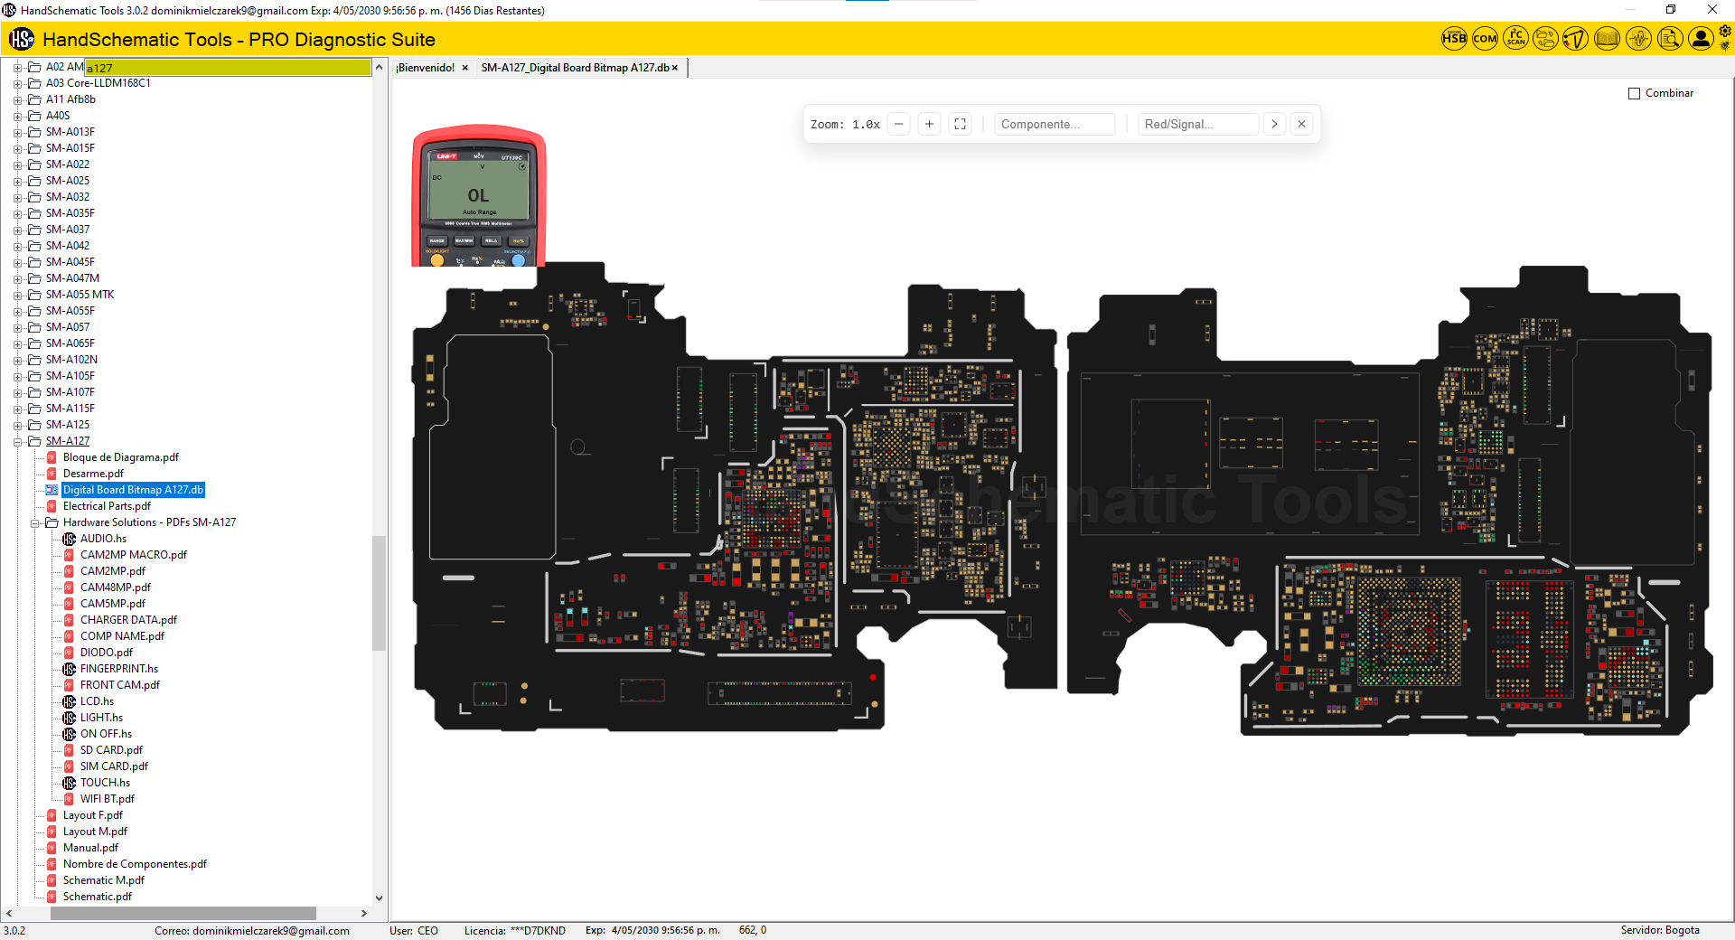Expand the SM-A047M folder

tap(17, 279)
